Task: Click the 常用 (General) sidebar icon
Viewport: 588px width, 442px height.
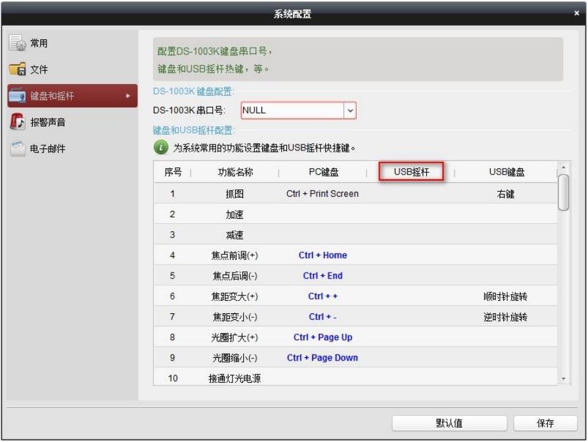Action: click(x=18, y=44)
